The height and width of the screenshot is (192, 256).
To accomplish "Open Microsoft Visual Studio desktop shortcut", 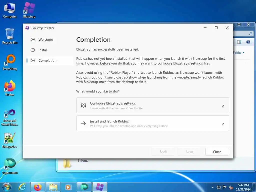I will tap(10, 117).
